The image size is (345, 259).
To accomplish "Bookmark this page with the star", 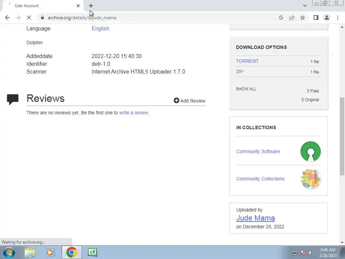I will tap(303, 18).
